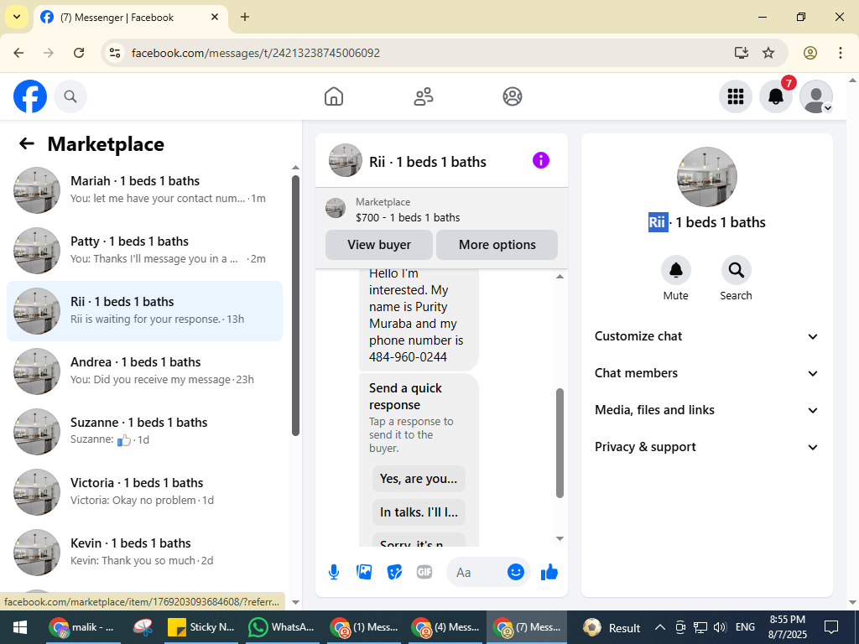Open the Friends icon in top navigation
859x644 pixels.
423,96
